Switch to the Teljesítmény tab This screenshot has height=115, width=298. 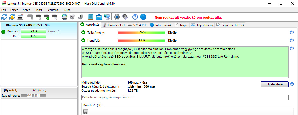[x=202, y=25]
